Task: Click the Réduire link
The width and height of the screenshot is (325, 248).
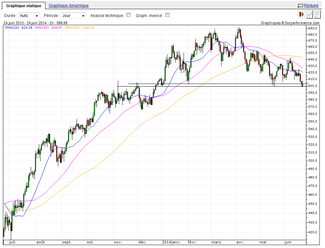Action: [311, 6]
